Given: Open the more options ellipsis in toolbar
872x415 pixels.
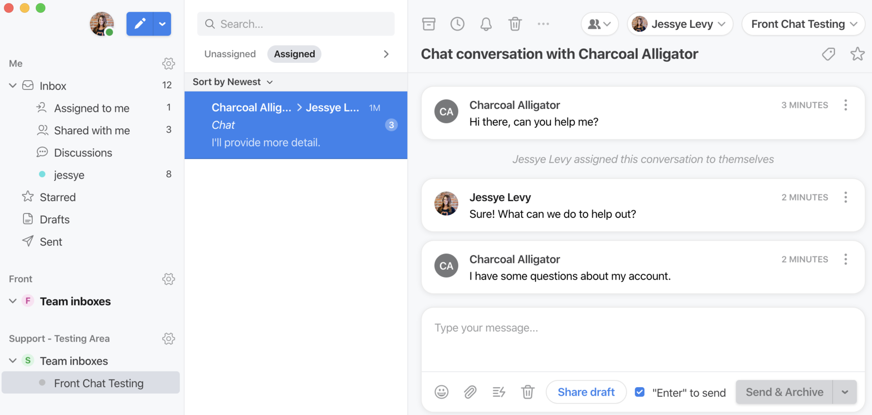Looking at the screenshot, I should [x=543, y=24].
